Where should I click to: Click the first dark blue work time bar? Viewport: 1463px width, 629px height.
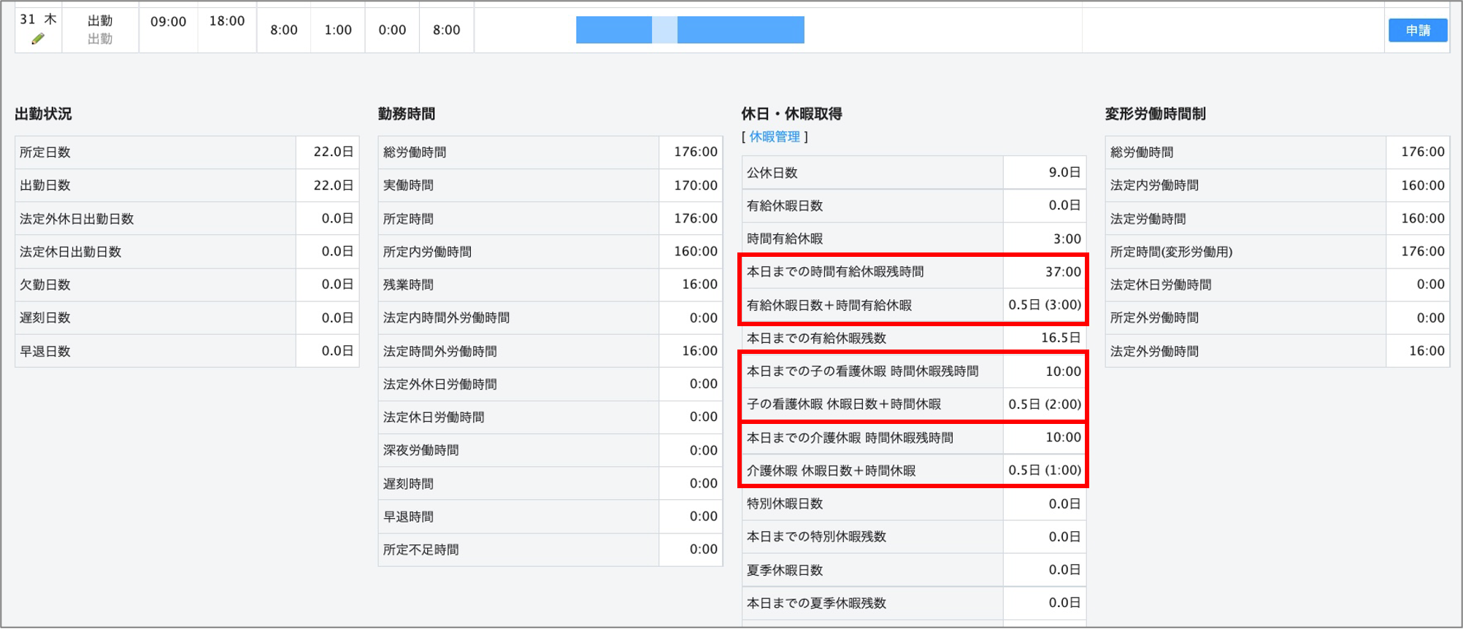[613, 30]
